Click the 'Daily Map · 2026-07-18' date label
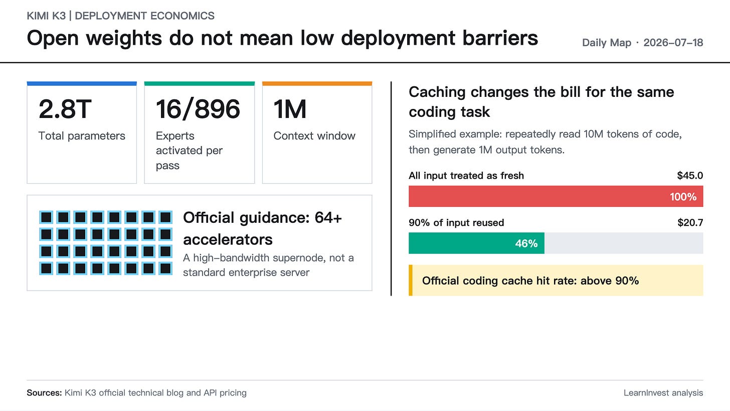Screen dimensions: 730x411 (642, 43)
